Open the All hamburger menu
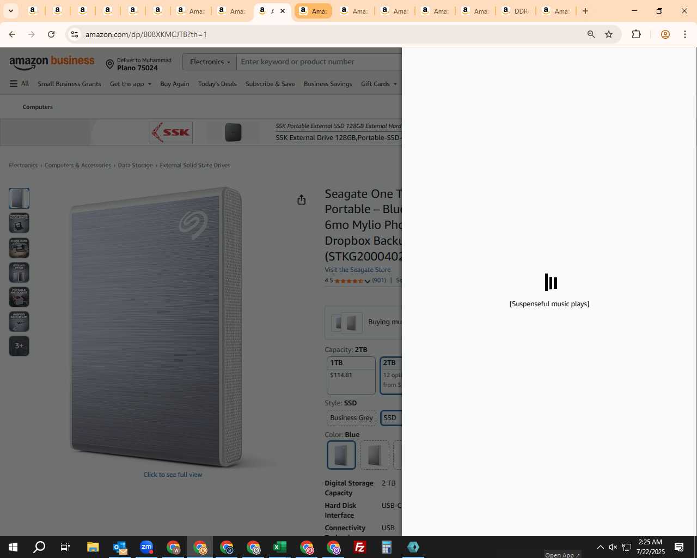The image size is (697, 558). tap(19, 84)
